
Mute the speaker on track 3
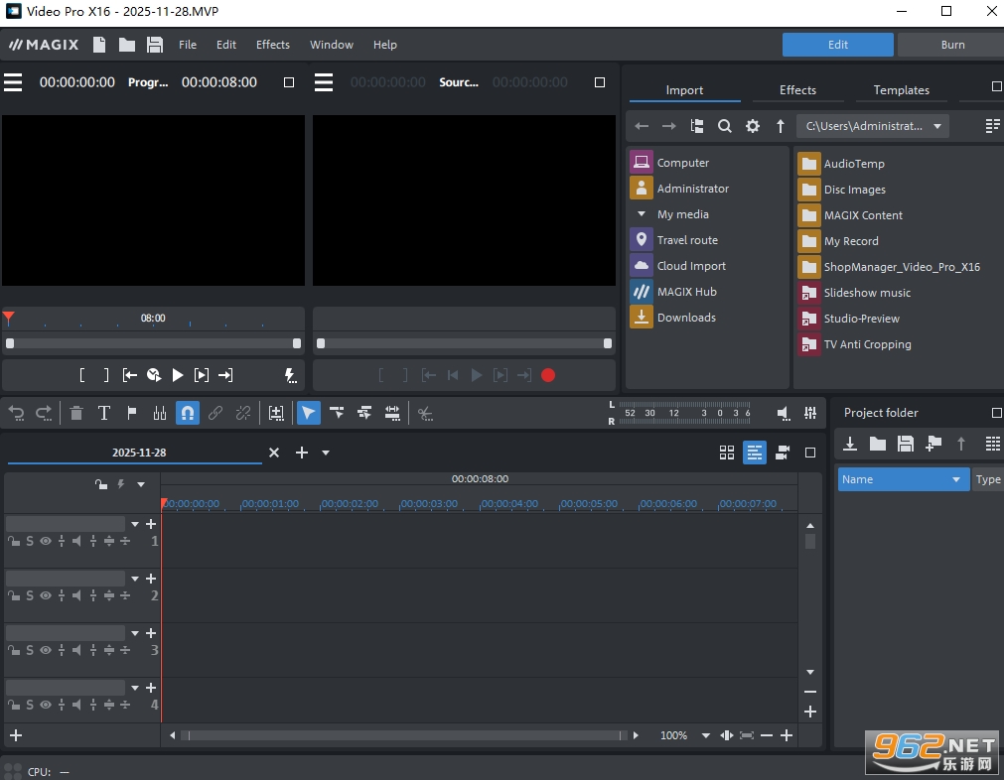pyautogui.click(x=76, y=650)
